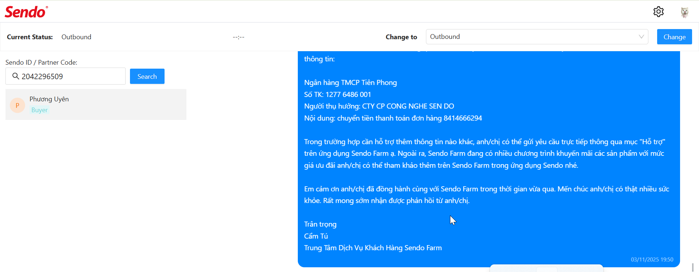Click the Buyer tag label
Viewport: 699px width, 272px height.
pos(39,110)
